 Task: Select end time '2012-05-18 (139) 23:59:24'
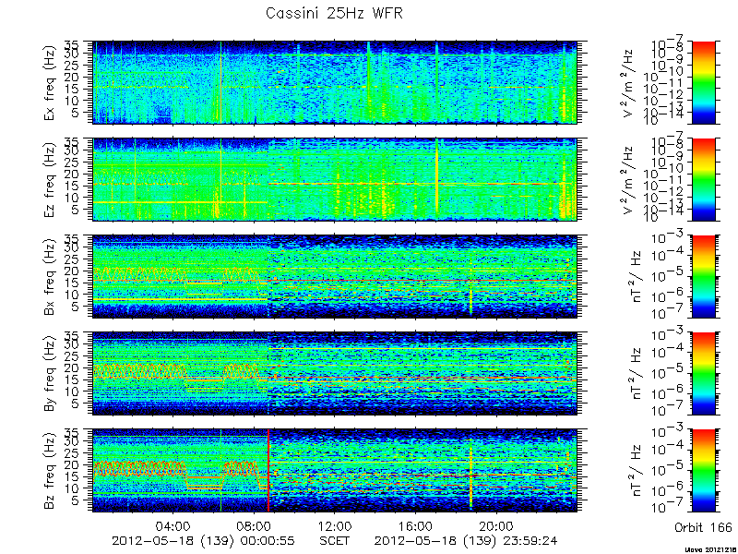point(466,540)
